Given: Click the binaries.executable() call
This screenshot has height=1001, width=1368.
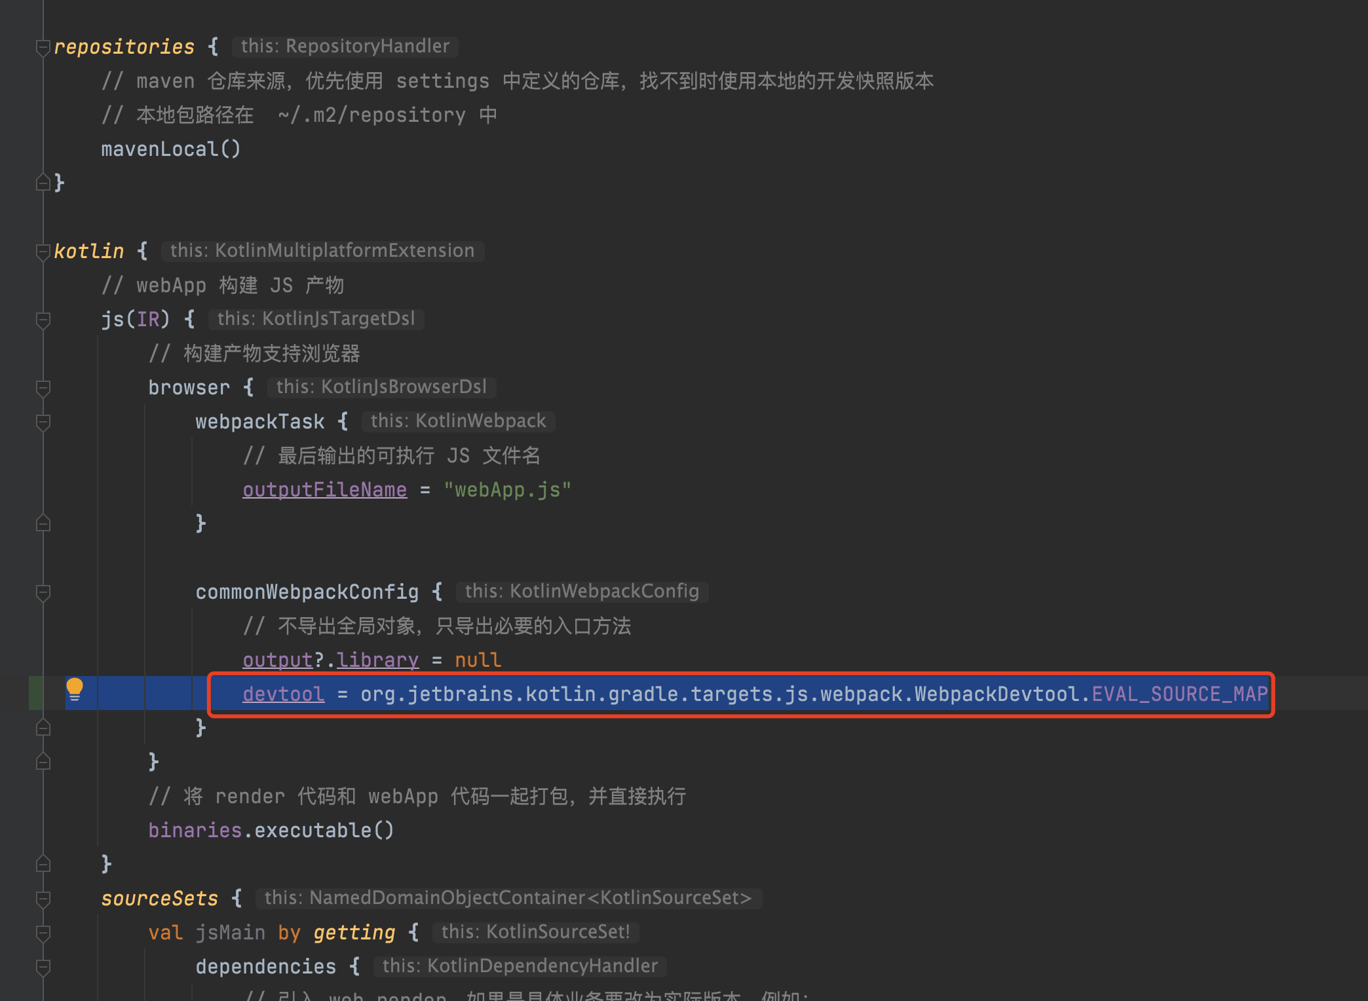Looking at the screenshot, I should click(271, 830).
